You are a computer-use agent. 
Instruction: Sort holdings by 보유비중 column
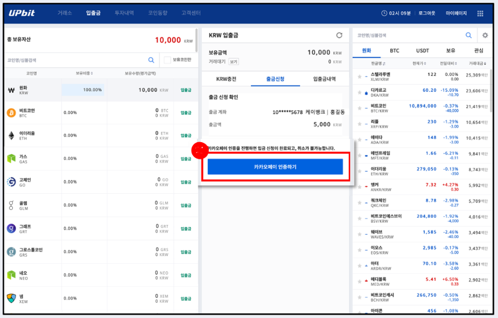point(84,74)
